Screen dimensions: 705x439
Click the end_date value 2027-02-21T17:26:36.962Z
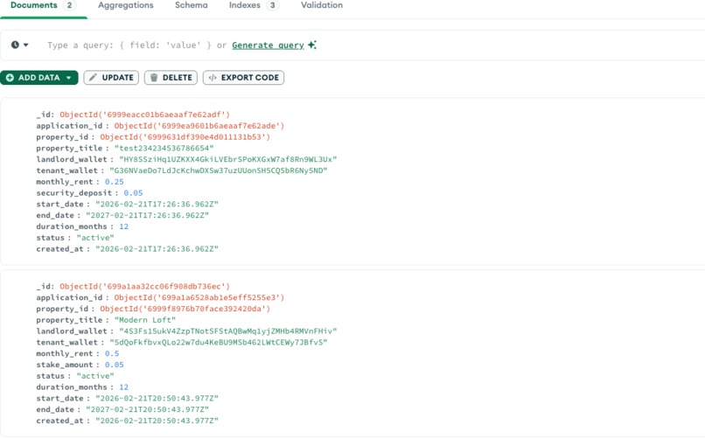coord(148,216)
